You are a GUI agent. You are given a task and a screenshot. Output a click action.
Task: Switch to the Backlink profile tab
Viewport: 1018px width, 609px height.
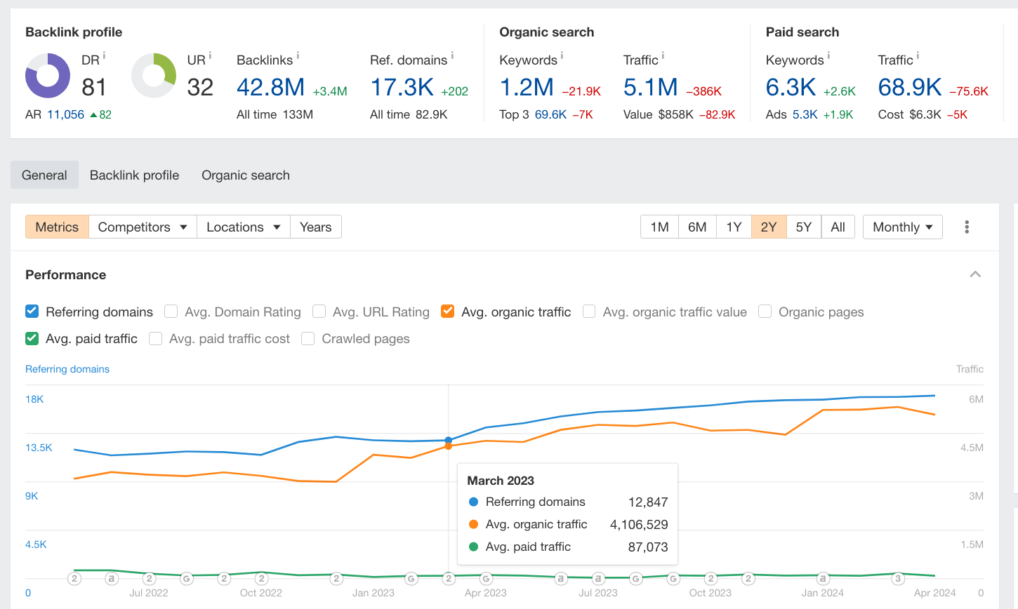tap(134, 175)
